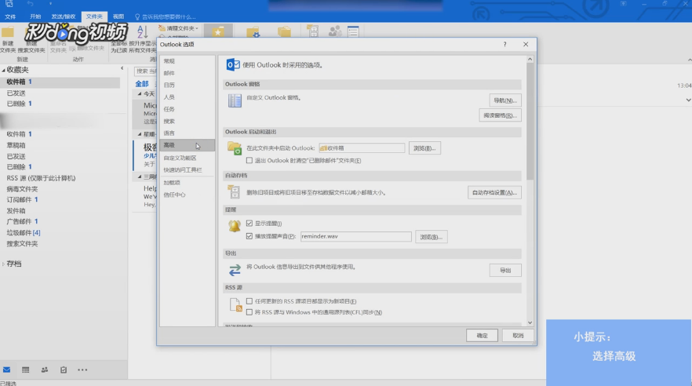The width and height of the screenshot is (692, 386).
Task: Open the navigation bar more options ellipsis
Action: 82,370
